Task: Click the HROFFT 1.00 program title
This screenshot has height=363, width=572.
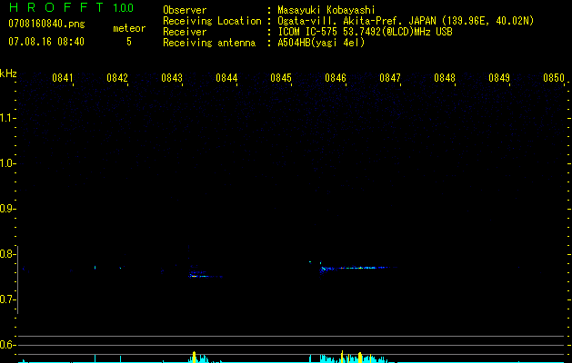Action: coord(72,7)
